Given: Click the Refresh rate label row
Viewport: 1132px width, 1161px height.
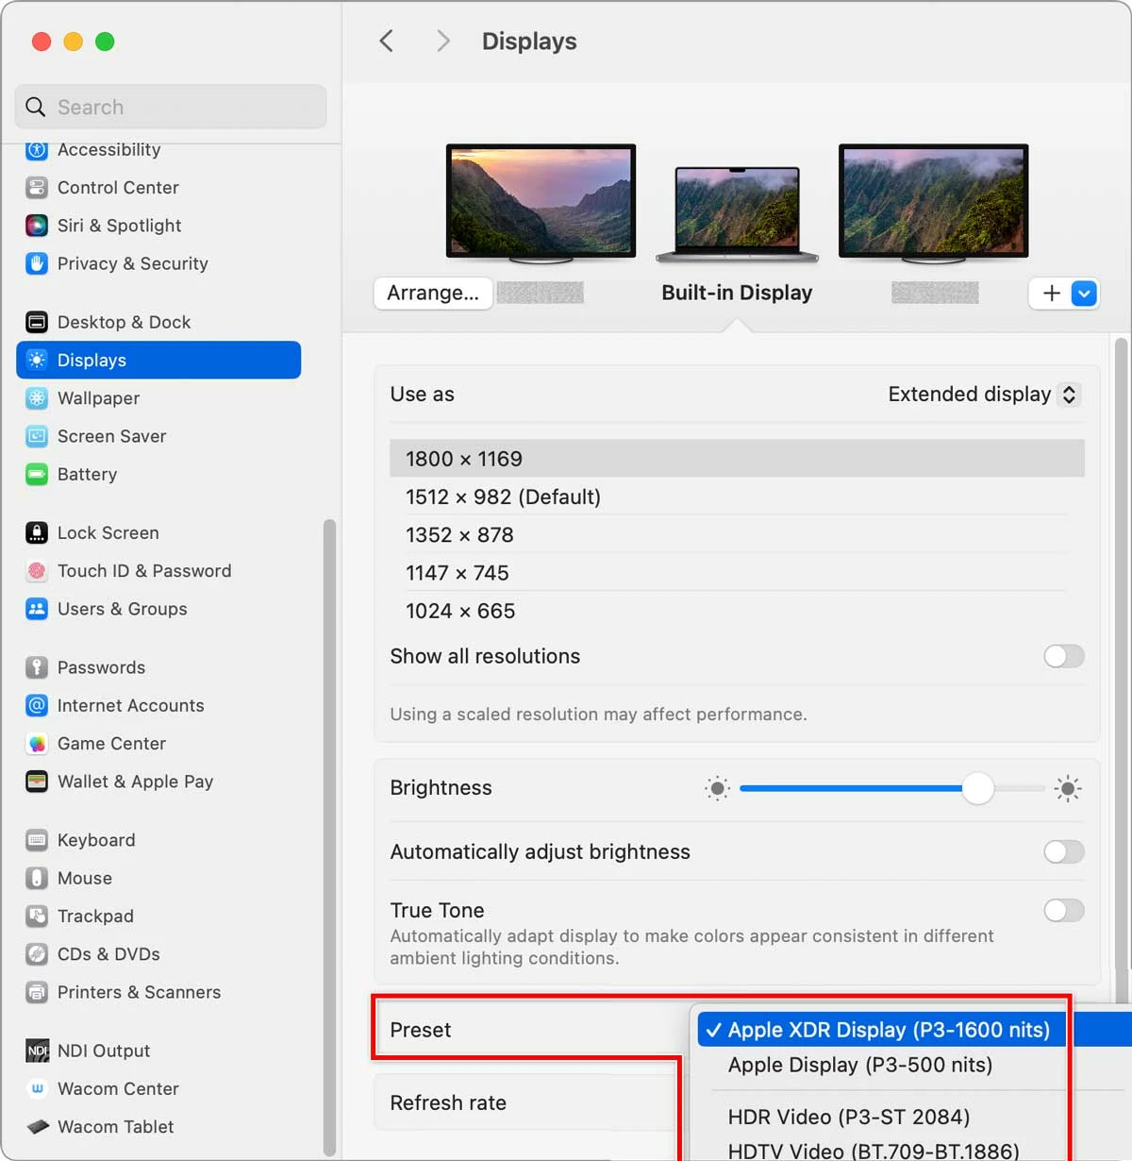Looking at the screenshot, I should (525, 1102).
